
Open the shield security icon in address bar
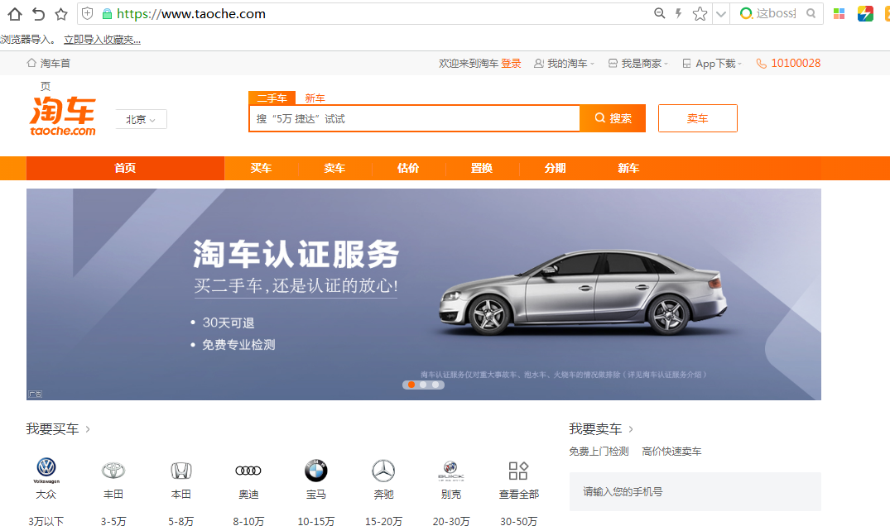(x=88, y=13)
